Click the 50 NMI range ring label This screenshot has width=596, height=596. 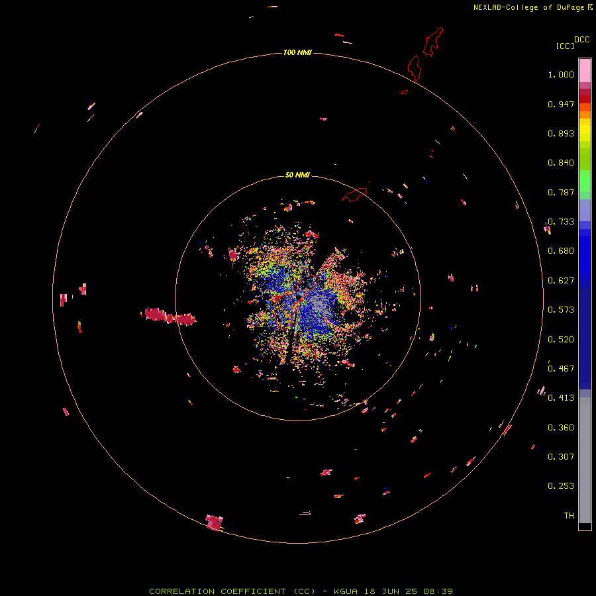(x=297, y=175)
